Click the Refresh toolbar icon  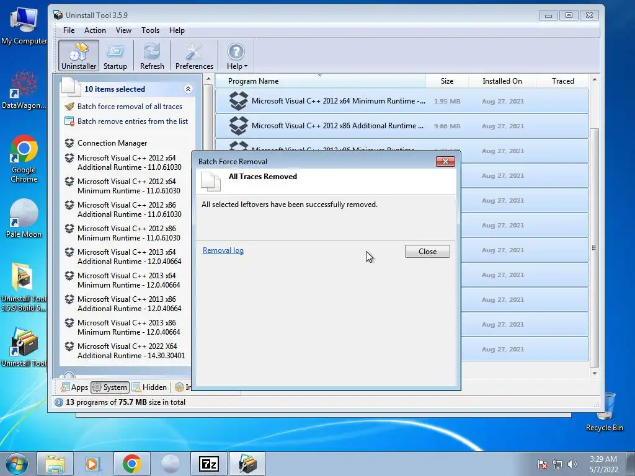click(x=152, y=55)
